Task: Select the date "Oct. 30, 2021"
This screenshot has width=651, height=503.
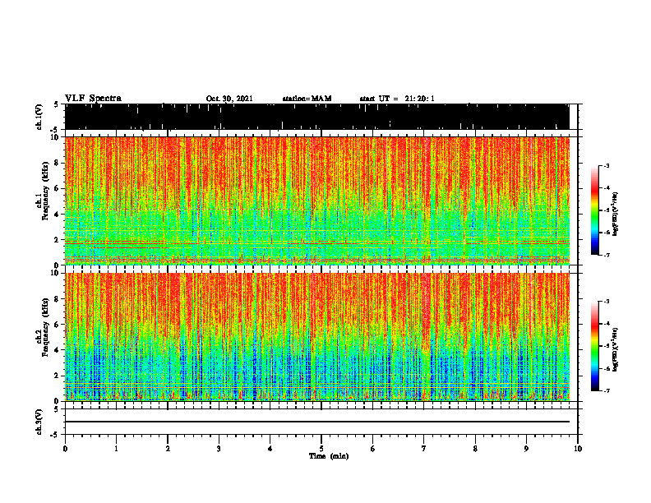Action: pos(229,99)
